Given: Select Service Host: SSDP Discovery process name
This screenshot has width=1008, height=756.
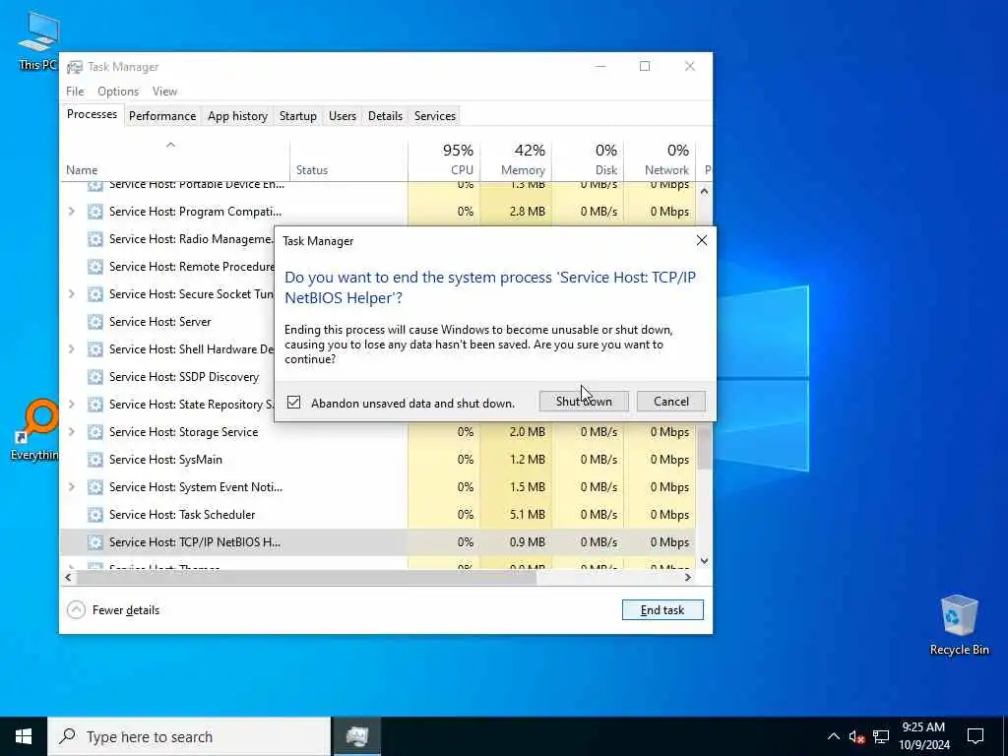Looking at the screenshot, I should tap(184, 377).
